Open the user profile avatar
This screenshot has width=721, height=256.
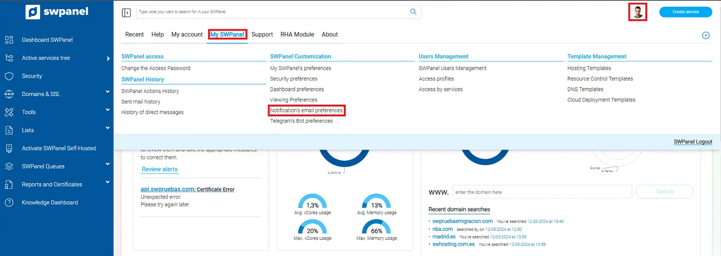tap(638, 12)
